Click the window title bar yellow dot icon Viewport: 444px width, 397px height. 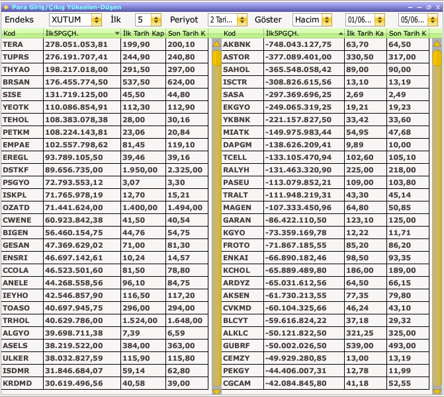pyautogui.click(x=6, y=7)
